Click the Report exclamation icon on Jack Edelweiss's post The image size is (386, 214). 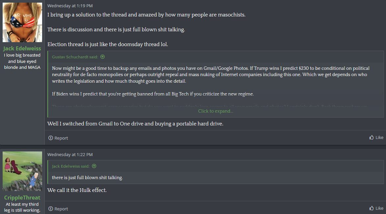click(x=50, y=138)
